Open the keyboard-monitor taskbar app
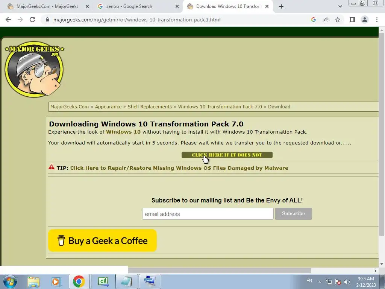 click(150, 281)
